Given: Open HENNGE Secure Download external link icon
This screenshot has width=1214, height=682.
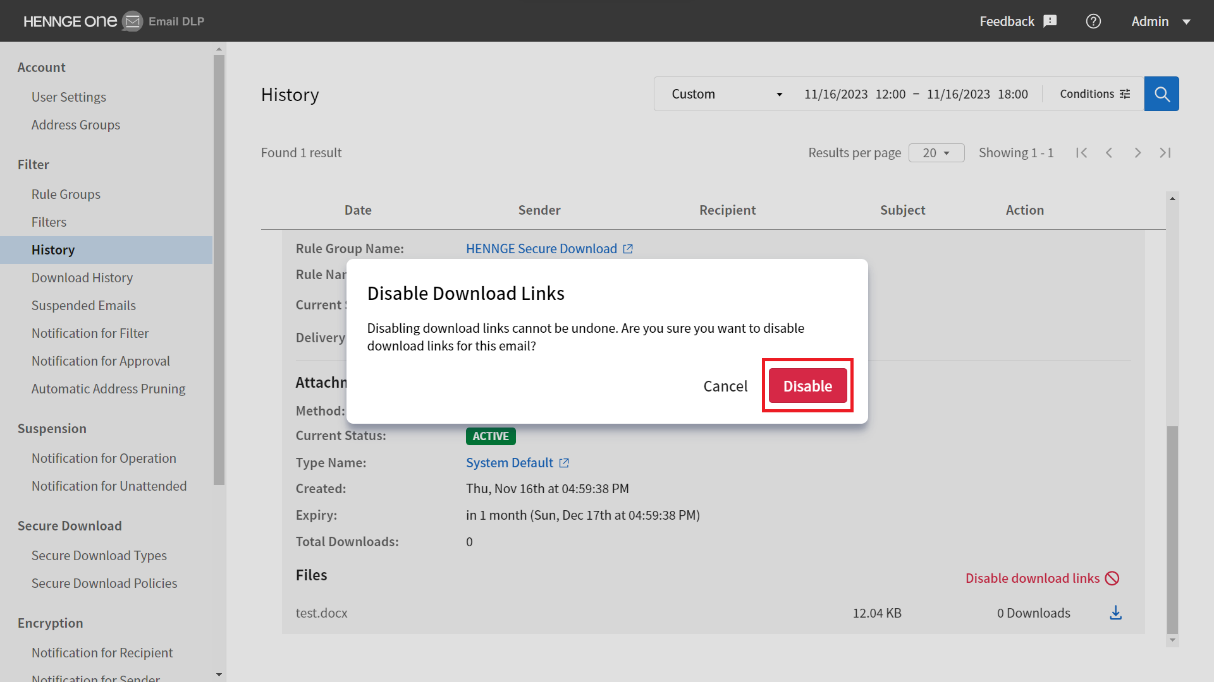Looking at the screenshot, I should 628,249.
